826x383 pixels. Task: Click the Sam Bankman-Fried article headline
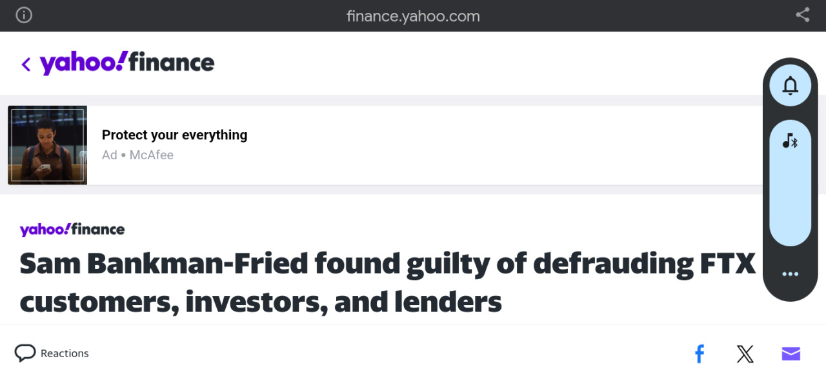[387, 282]
